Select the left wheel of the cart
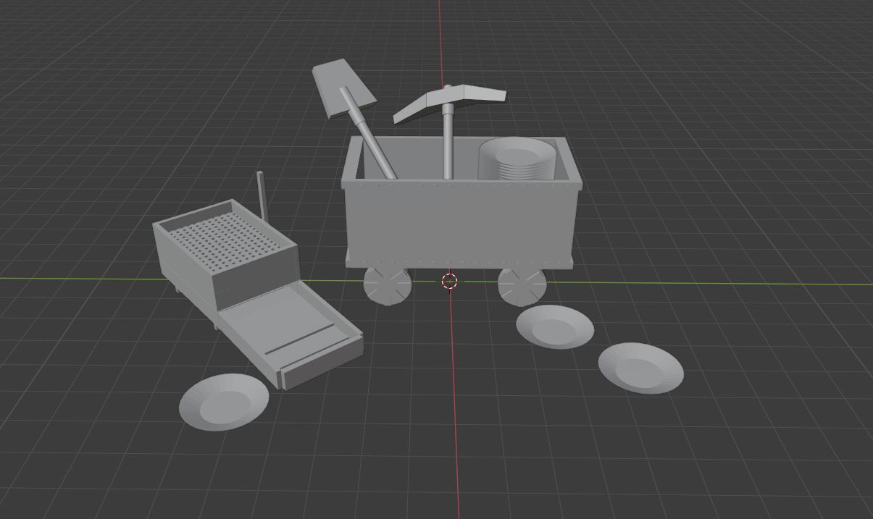The height and width of the screenshot is (519, 873). coord(387,284)
